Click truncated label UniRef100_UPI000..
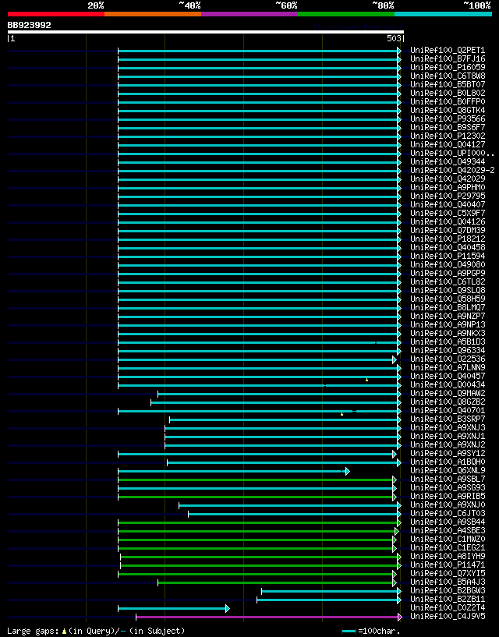Image resolution: width=499 pixels, height=637 pixels. [x=452, y=153]
